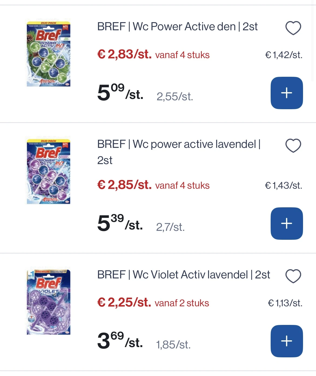Add Bref Violet Activ lavendel to cart
Image resolution: width=316 pixels, height=376 pixels.
click(x=287, y=341)
